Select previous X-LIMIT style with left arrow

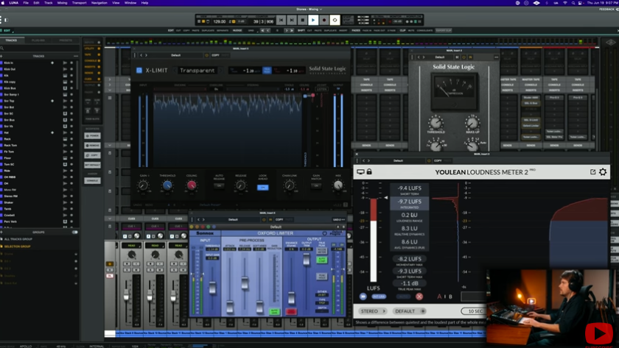175,70
